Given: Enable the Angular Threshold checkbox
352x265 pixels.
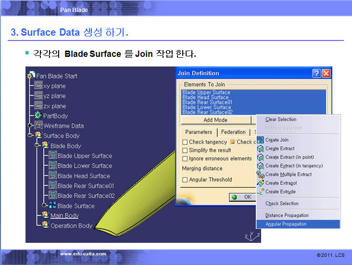Looking at the screenshot, I should (185, 180).
